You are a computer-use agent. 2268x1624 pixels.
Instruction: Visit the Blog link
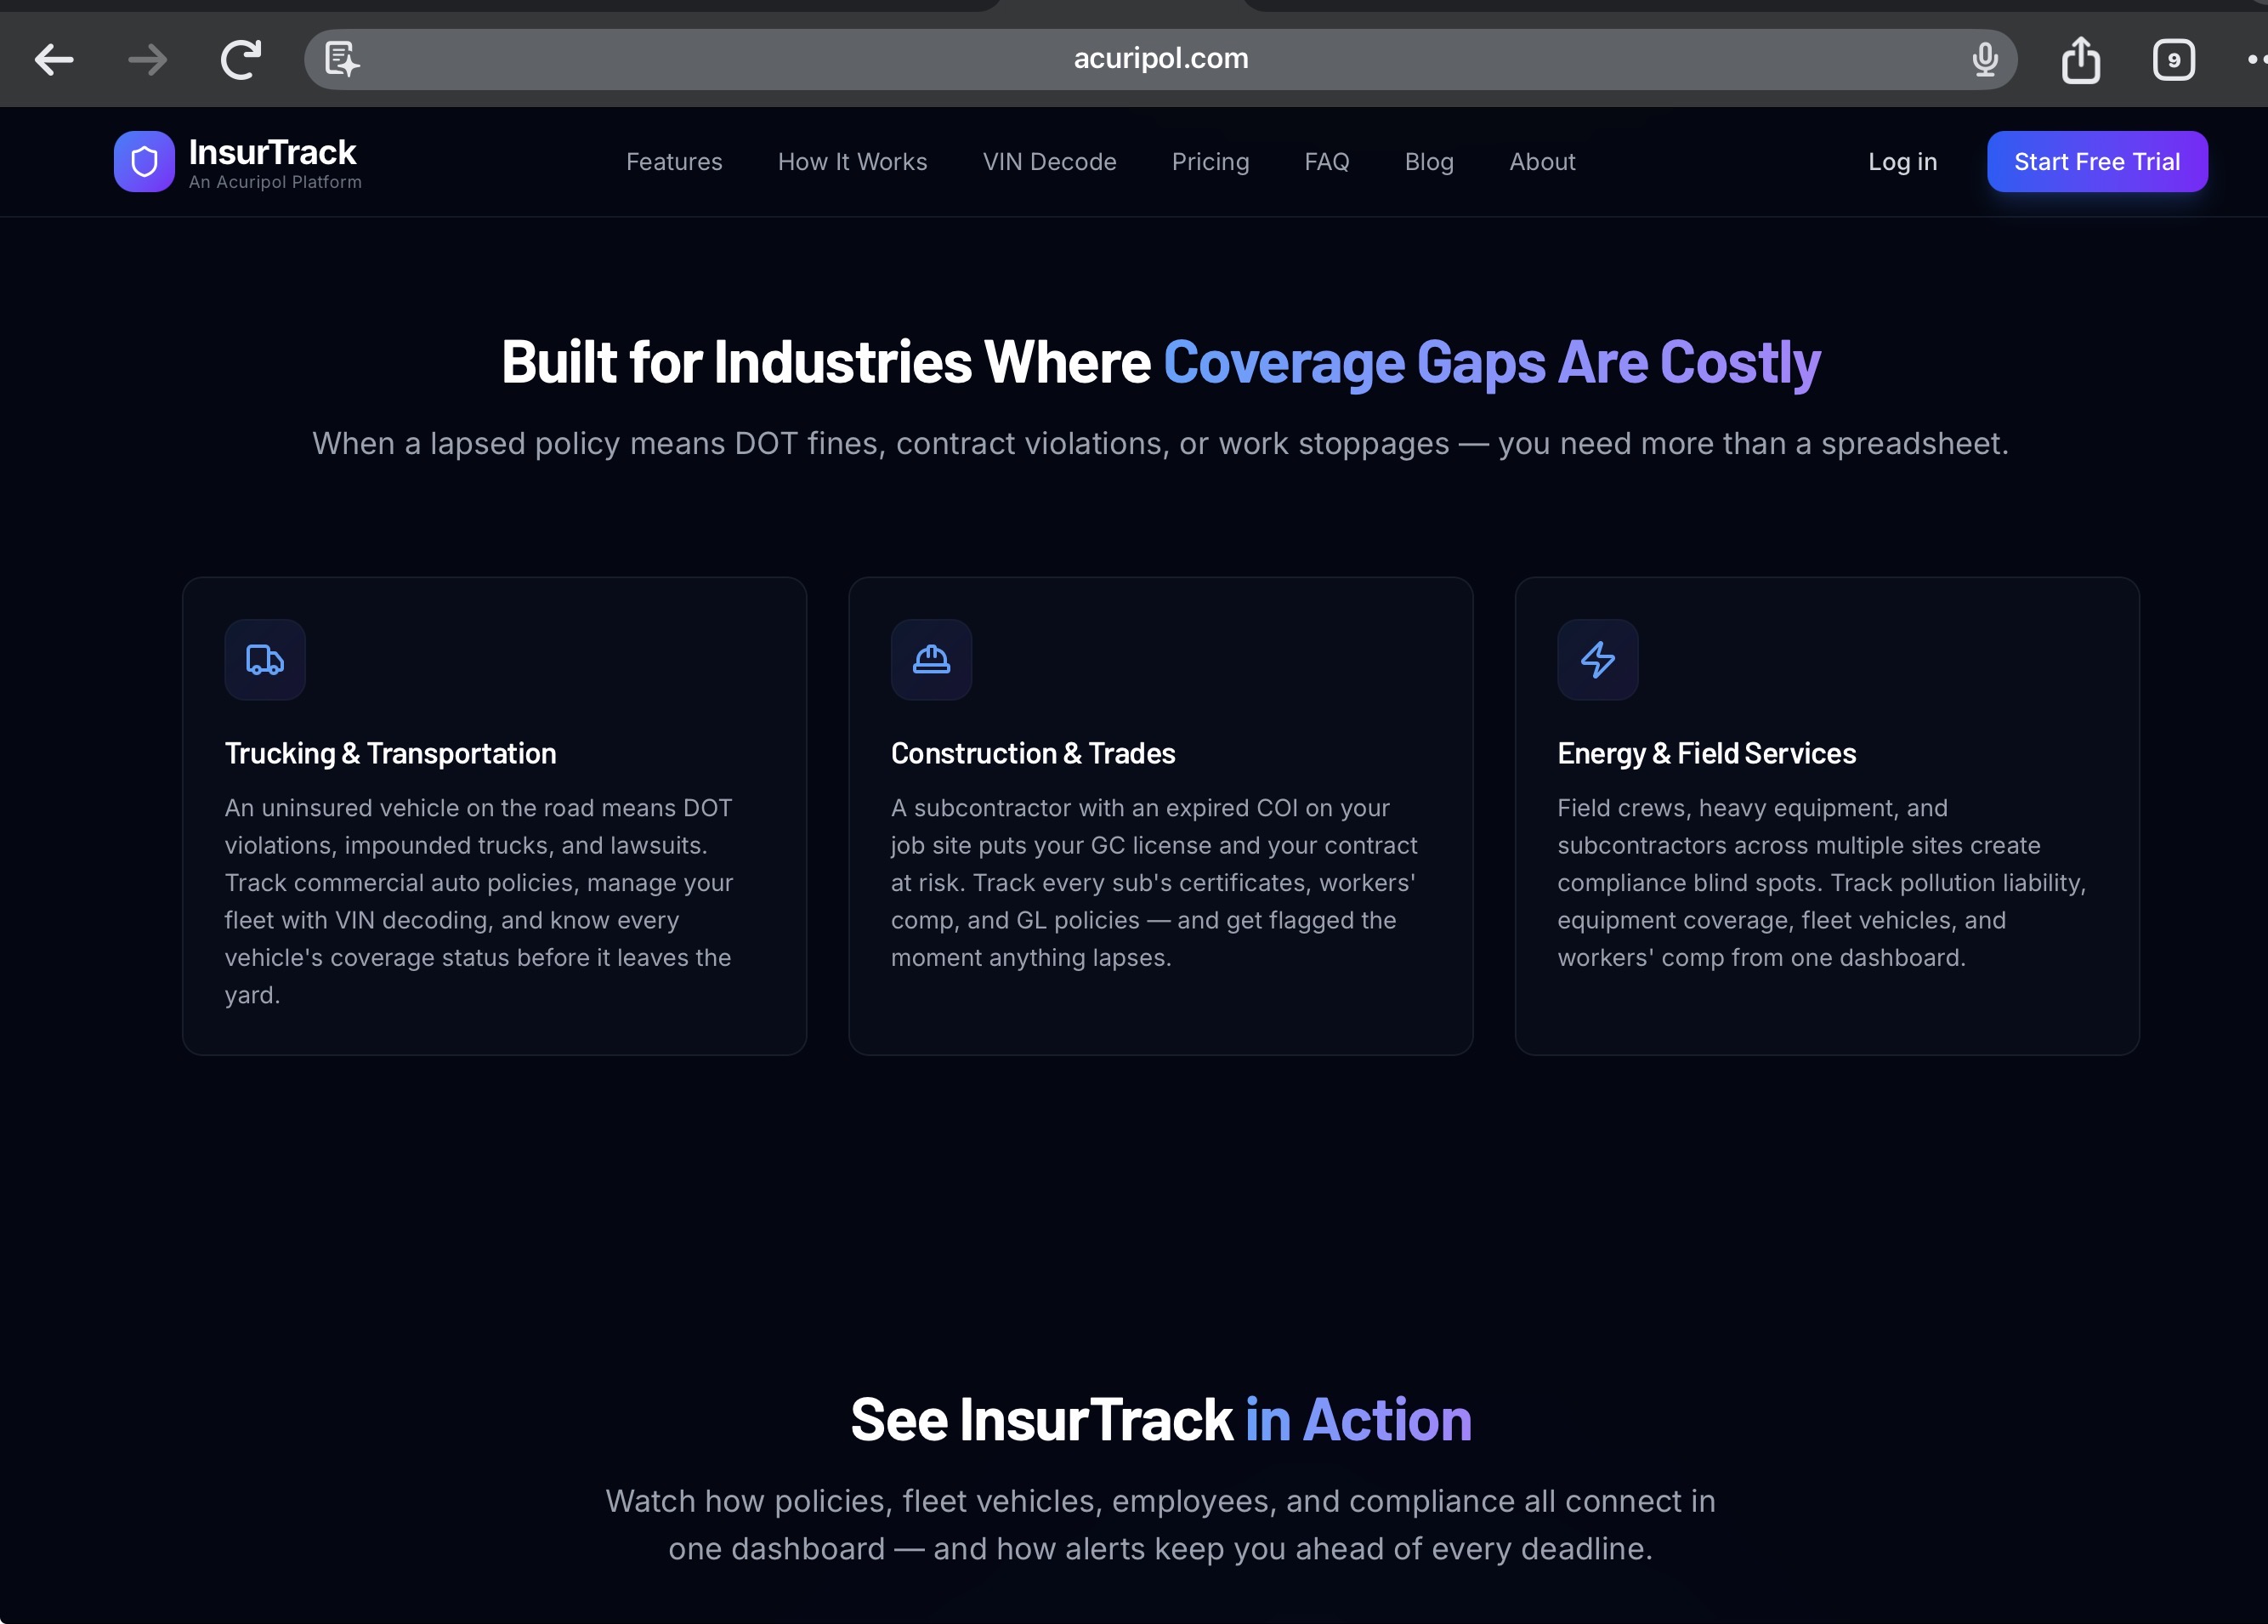pyautogui.click(x=1428, y=162)
